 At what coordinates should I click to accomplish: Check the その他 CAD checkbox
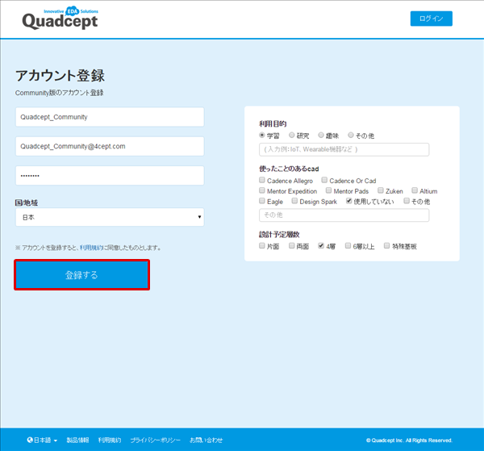(407, 201)
